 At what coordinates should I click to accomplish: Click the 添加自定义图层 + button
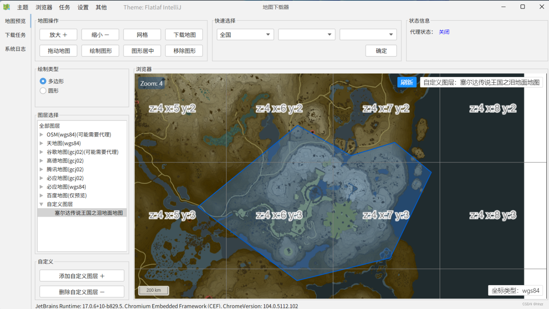coord(82,276)
